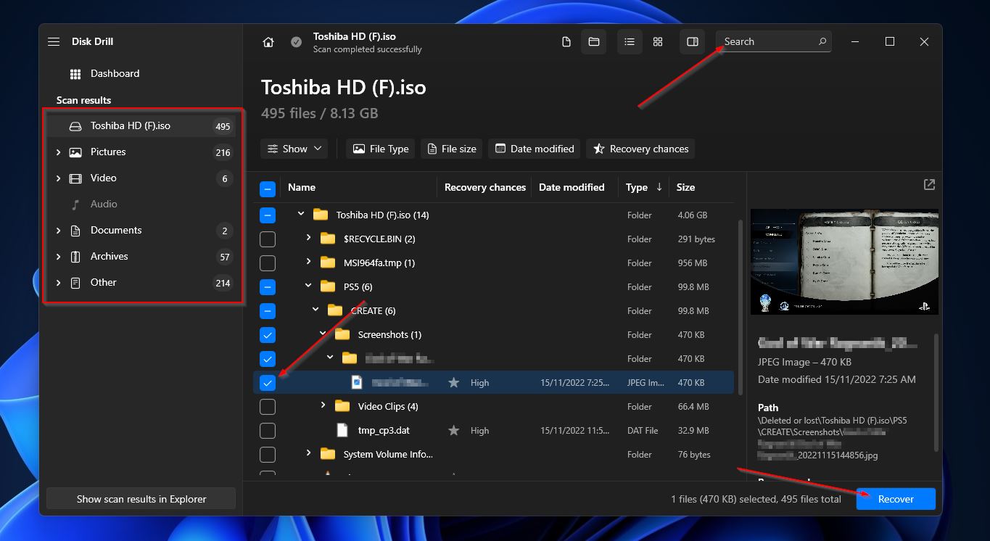Expand the MSI964fa.tmp (1) folder
990x541 pixels.
tap(308, 262)
